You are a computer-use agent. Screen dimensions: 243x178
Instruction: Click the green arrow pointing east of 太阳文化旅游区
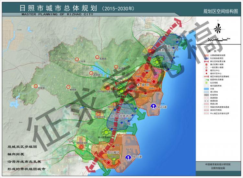[x=141, y=116]
